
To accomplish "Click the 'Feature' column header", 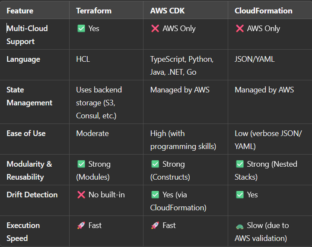I will pos(20,11).
